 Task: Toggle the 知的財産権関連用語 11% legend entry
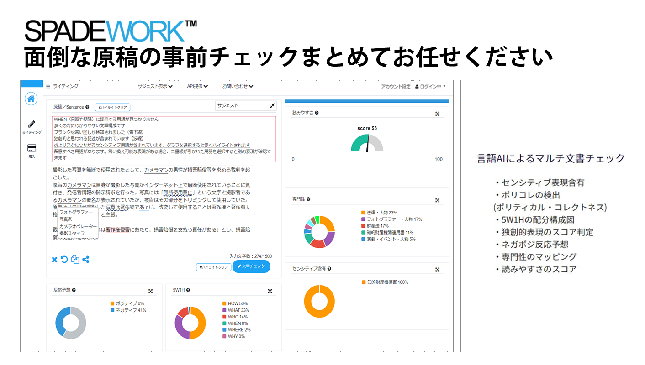tap(387, 232)
